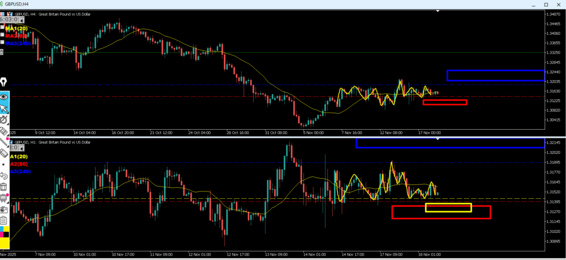Select the diagonal line drawing tool
The image size is (566, 260).
[4, 142]
